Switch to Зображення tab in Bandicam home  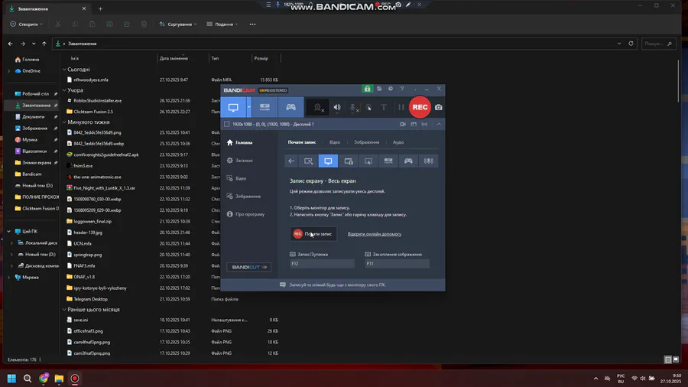[366, 142]
